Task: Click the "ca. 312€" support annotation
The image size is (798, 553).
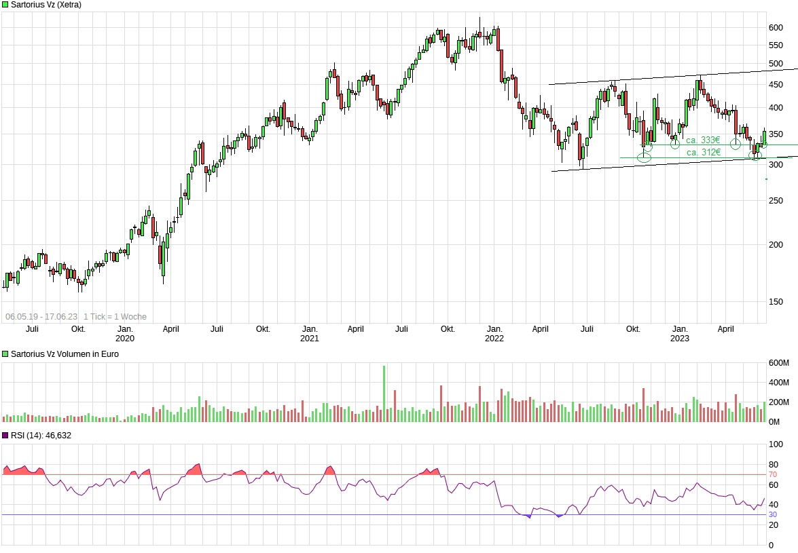Action: pyautogui.click(x=704, y=152)
